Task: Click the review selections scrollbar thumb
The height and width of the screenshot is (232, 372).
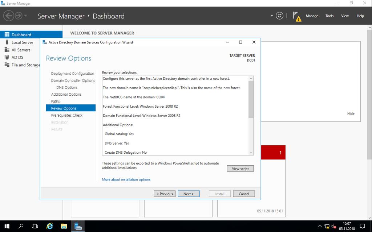Action: 251,99
